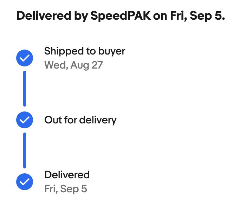Click gray "Sep 5" below the Delivered step
227x199 pixels.
(x=74, y=189)
